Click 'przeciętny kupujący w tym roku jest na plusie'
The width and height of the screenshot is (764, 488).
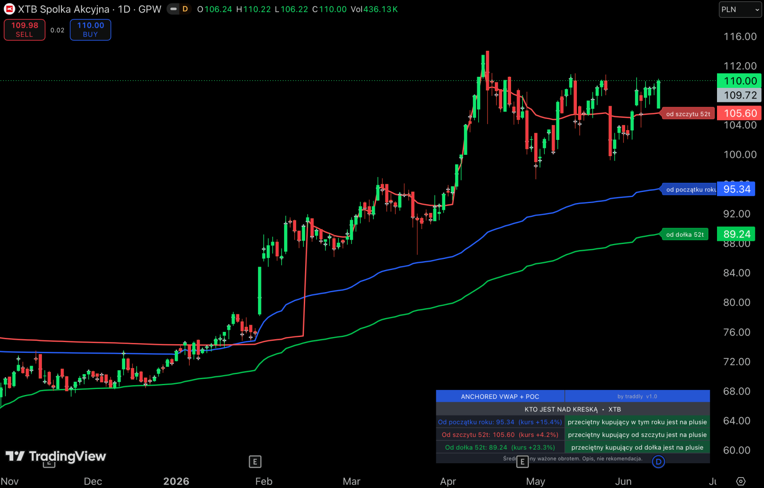pos(637,422)
